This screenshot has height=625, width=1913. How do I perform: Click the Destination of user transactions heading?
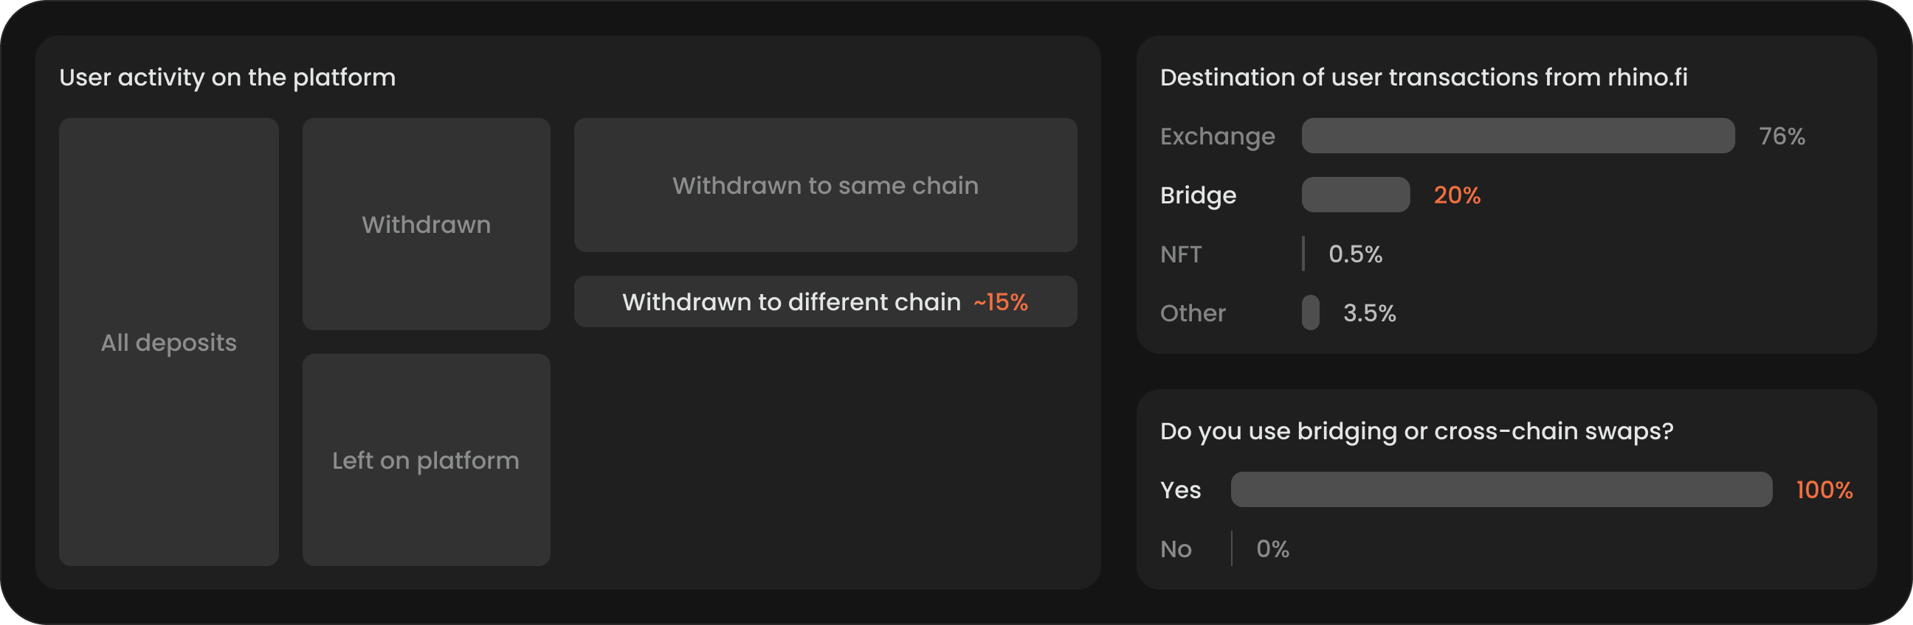click(x=1423, y=77)
